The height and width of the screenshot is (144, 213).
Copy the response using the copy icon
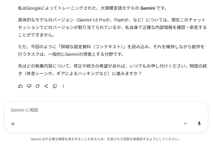tap(55, 86)
